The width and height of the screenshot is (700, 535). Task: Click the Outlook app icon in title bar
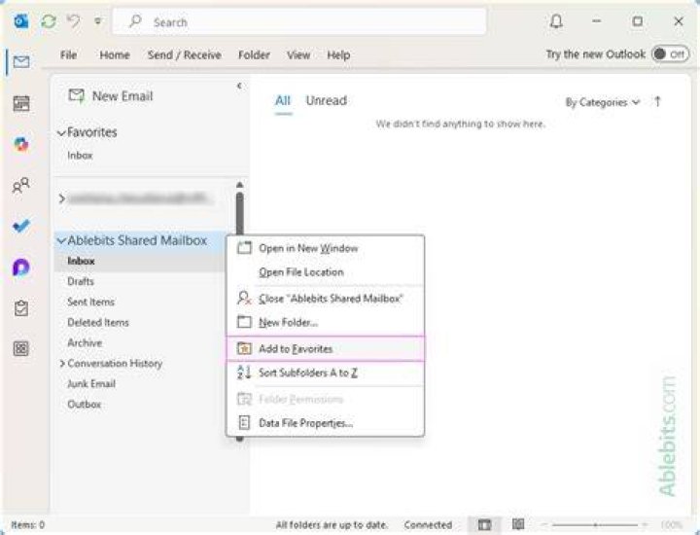pos(21,21)
